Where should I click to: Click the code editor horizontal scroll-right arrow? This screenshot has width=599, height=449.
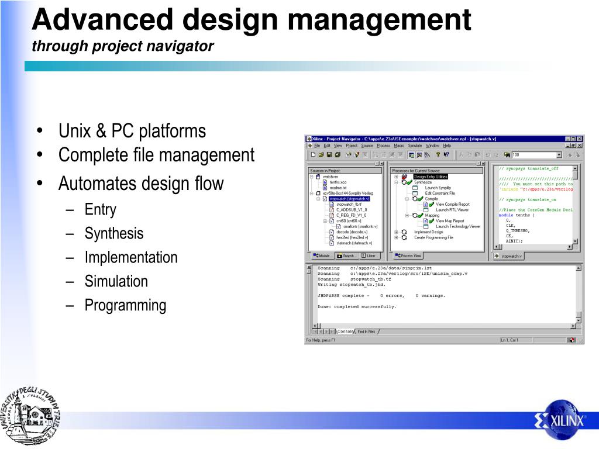[570, 247]
